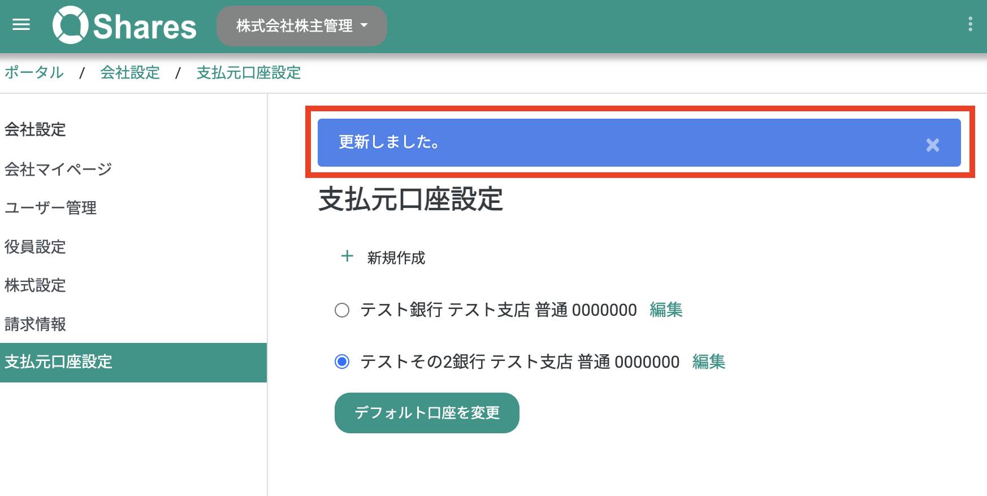Click the デフォルト口座を変更 button
987x496 pixels.
click(x=427, y=413)
